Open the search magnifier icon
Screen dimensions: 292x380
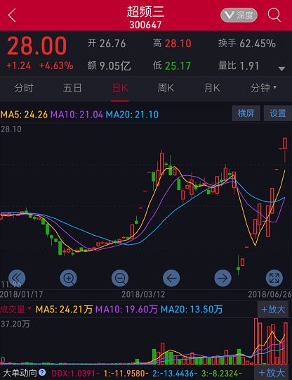click(274, 15)
